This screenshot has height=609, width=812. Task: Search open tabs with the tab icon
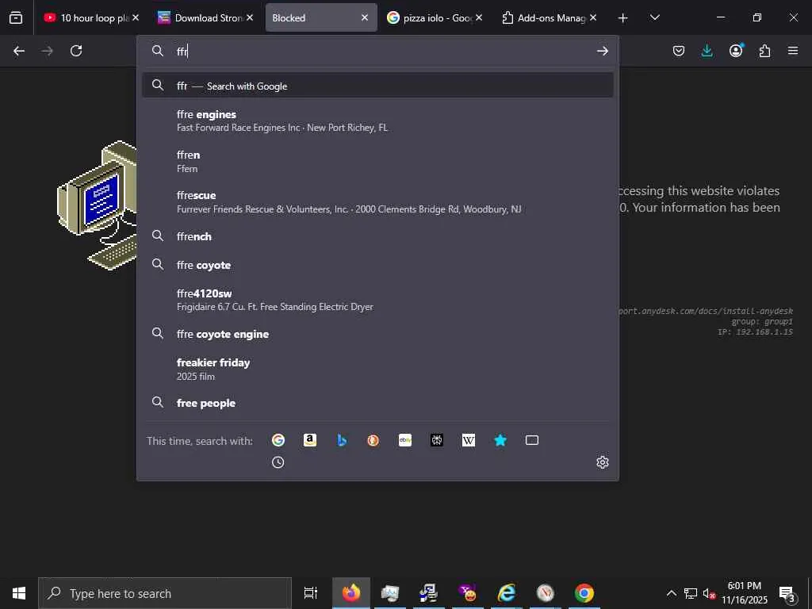532,440
